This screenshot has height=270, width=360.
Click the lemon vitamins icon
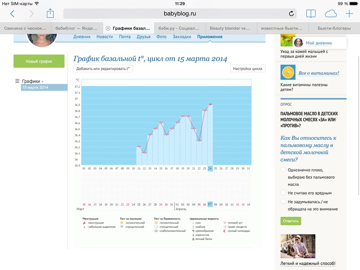coord(288,72)
